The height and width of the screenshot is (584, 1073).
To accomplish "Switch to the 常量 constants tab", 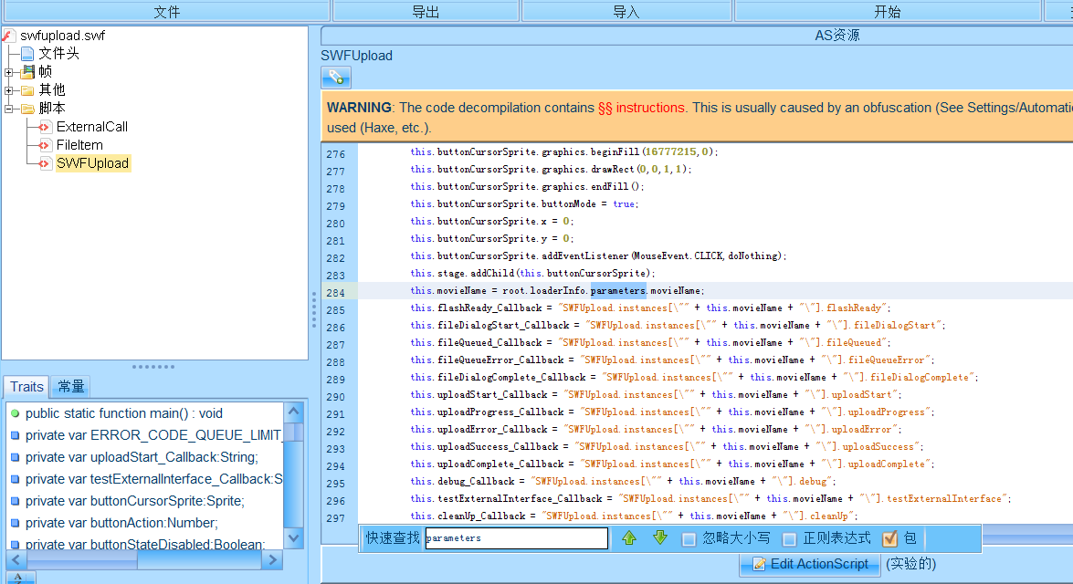I will 70,387.
